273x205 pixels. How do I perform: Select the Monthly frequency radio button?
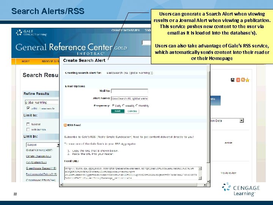136,106
